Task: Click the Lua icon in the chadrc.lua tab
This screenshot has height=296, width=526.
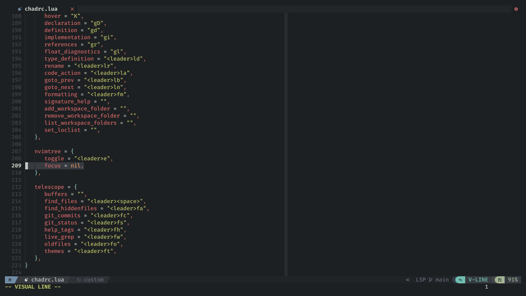Action: (19, 9)
